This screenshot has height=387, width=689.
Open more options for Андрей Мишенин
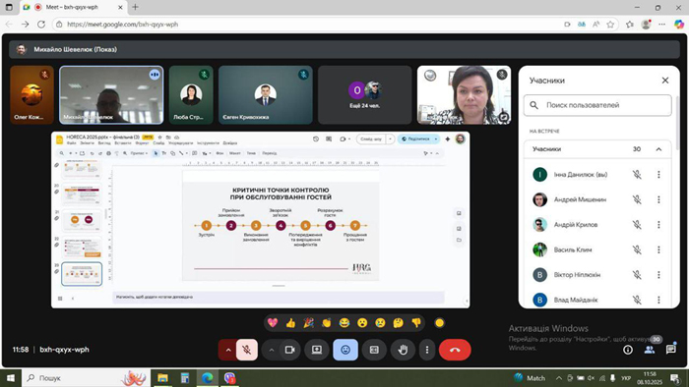point(658,199)
